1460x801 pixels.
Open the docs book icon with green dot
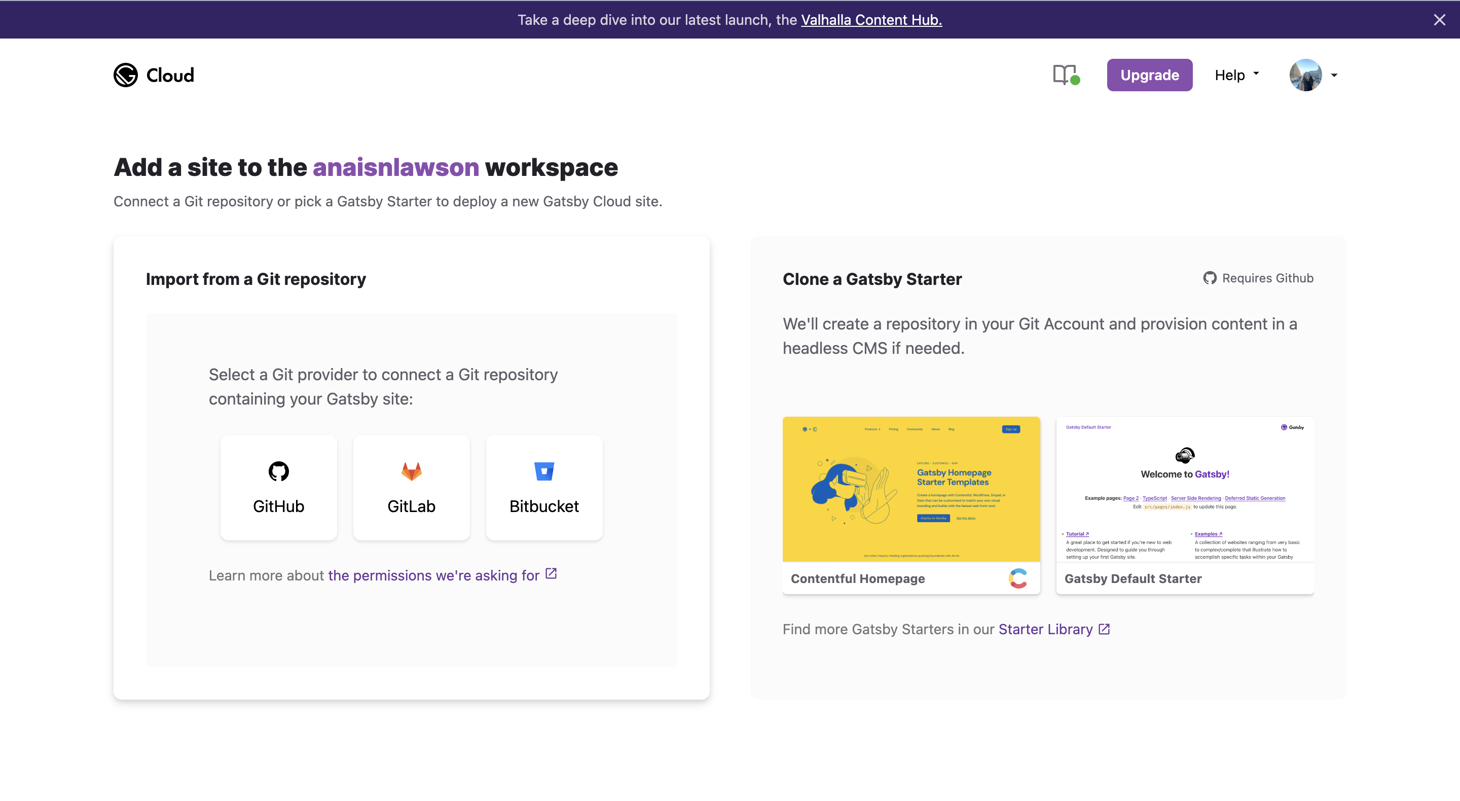pyautogui.click(x=1066, y=75)
